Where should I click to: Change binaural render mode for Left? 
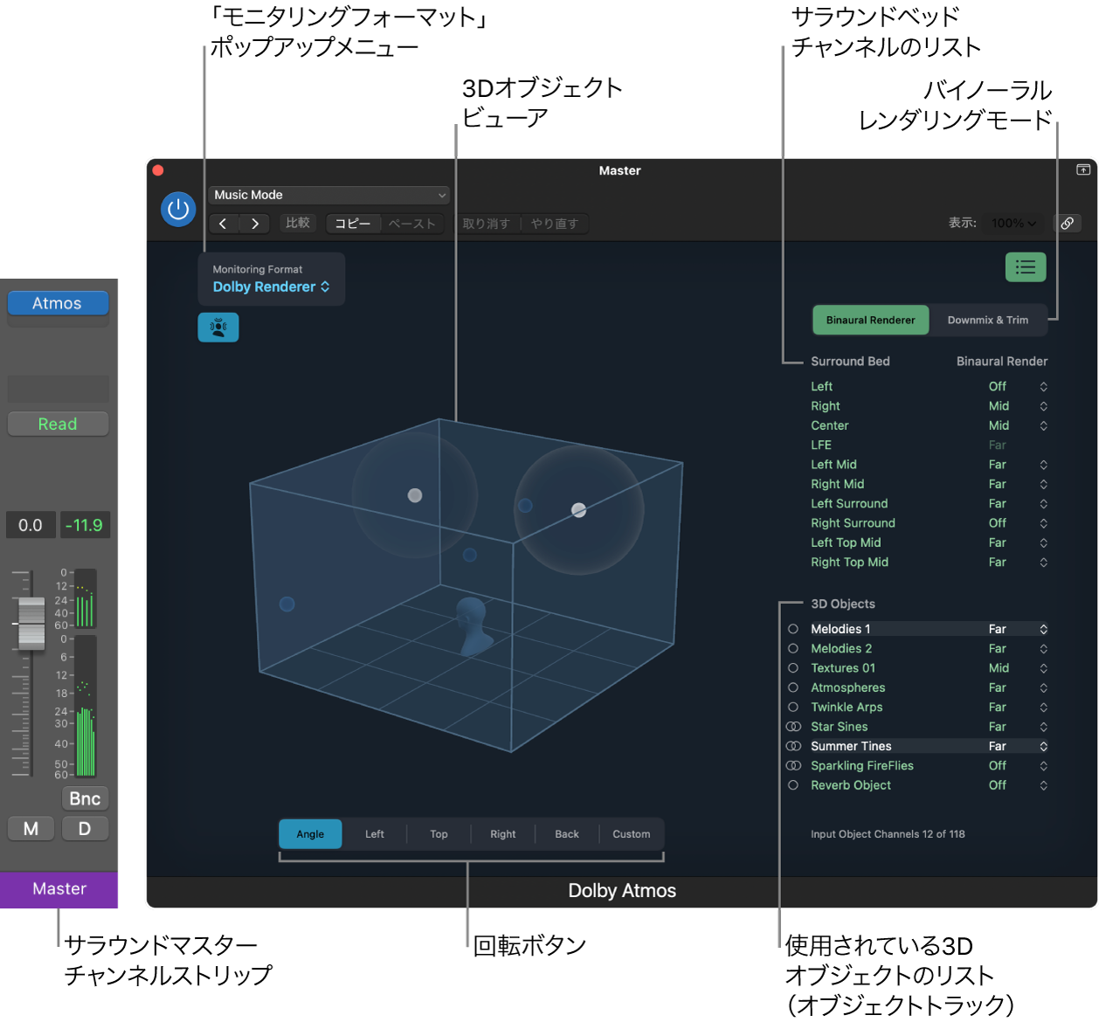(1018, 386)
